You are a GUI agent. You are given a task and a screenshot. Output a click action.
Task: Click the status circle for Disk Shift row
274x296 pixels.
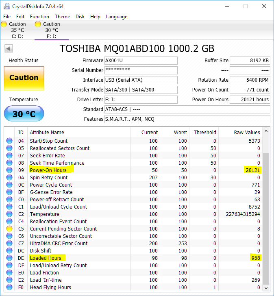9,250
